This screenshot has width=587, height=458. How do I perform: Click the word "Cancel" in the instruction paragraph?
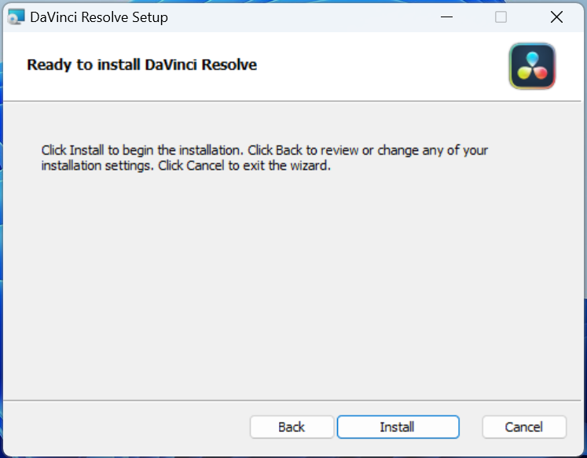pos(205,166)
